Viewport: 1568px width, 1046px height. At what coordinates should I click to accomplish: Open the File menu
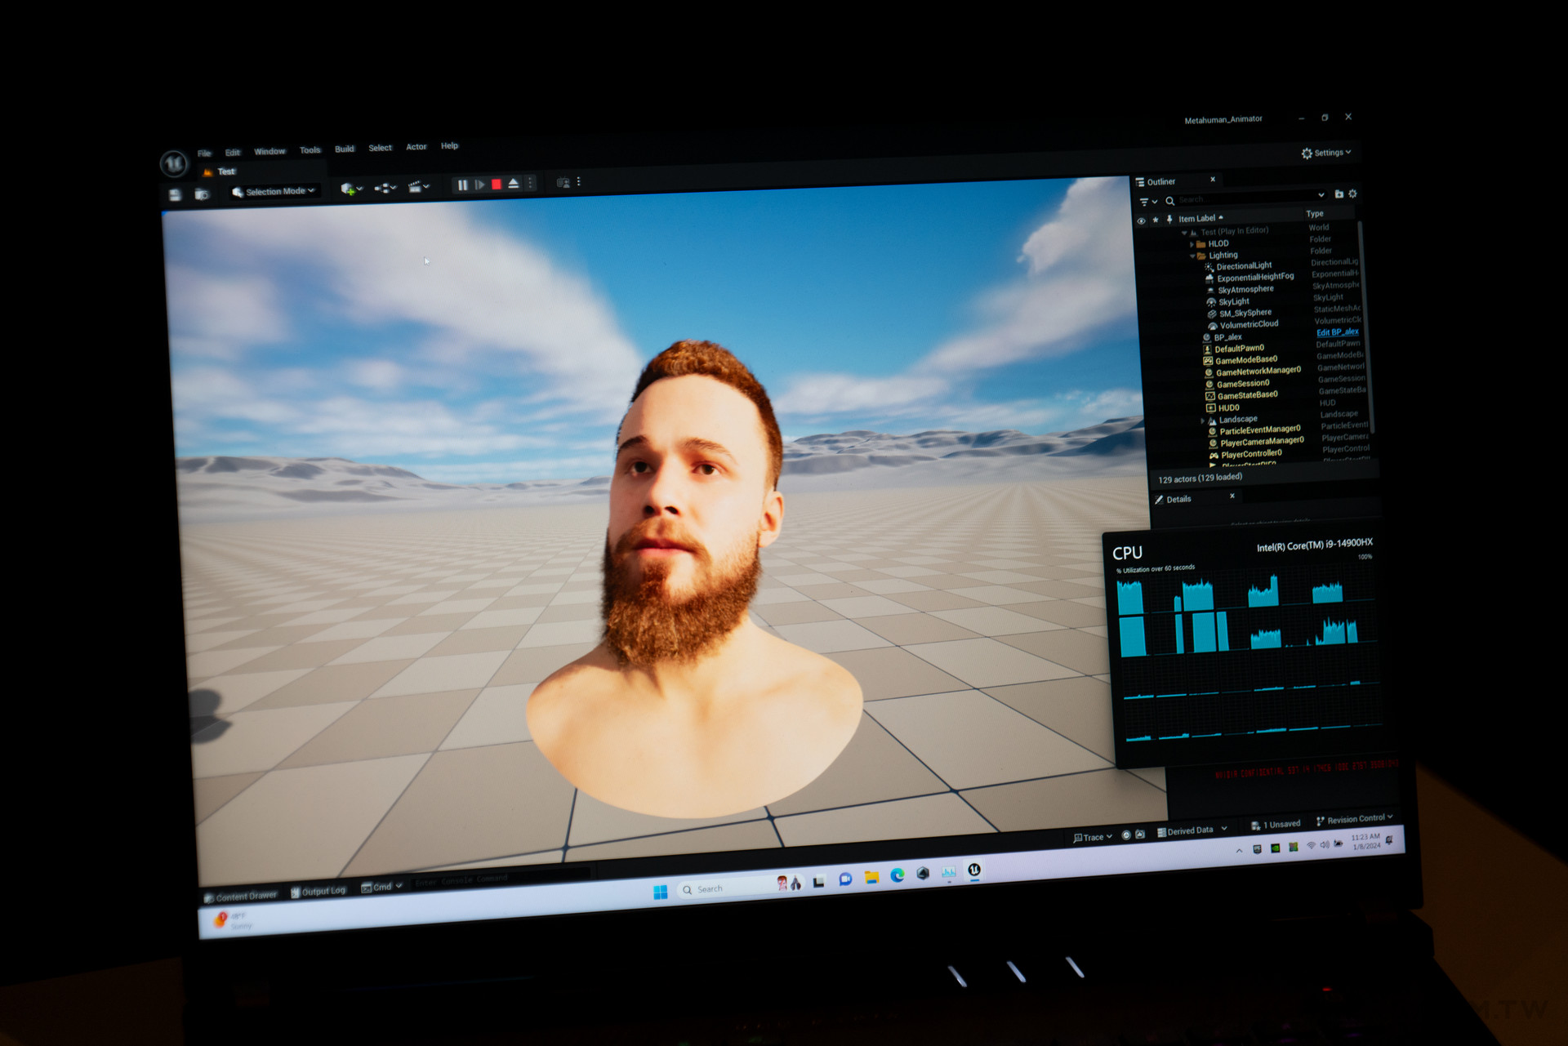tap(204, 153)
